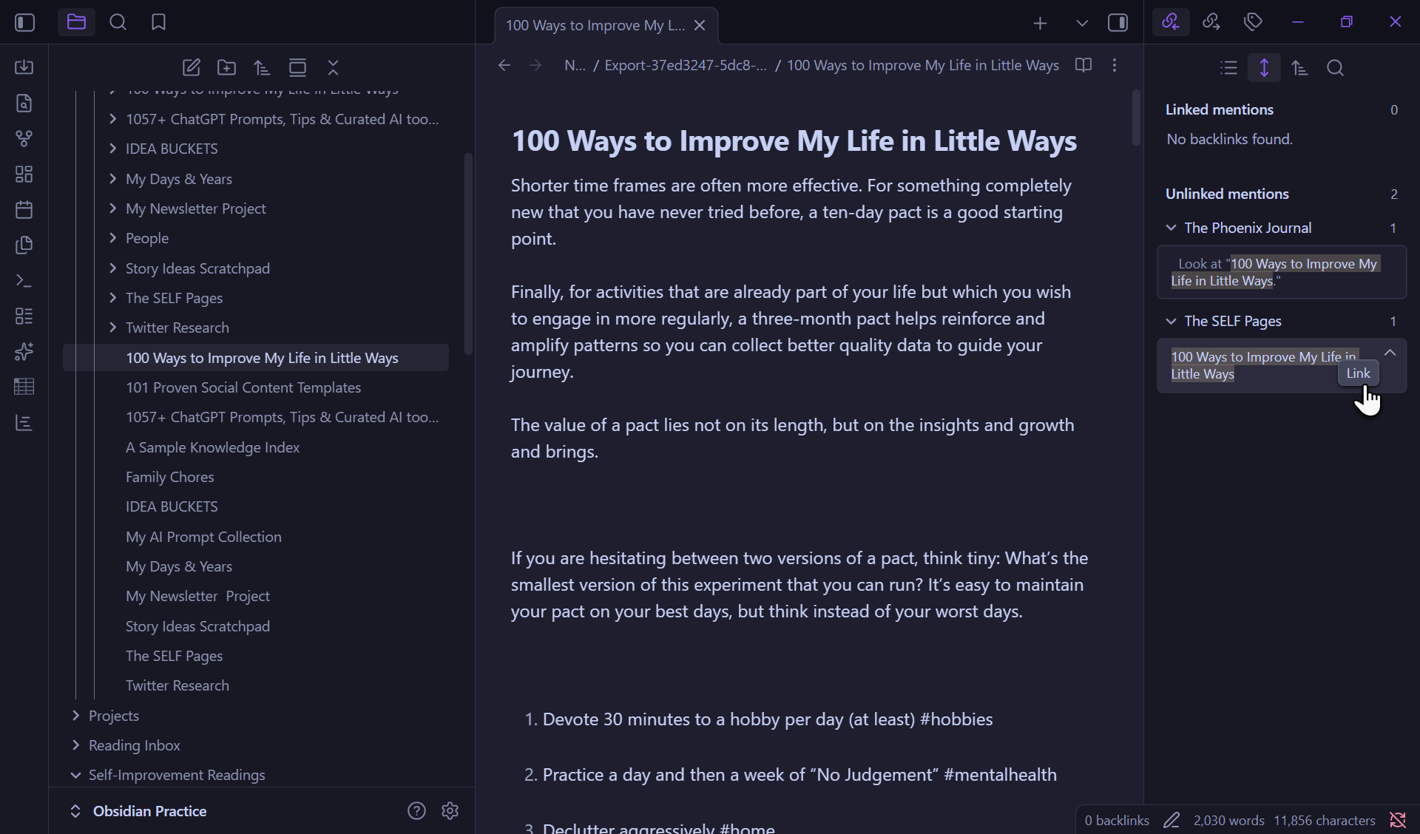Switch to backlinks tab in right sidebar
This screenshot has height=834, width=1420.
(x=1170, y=21)
